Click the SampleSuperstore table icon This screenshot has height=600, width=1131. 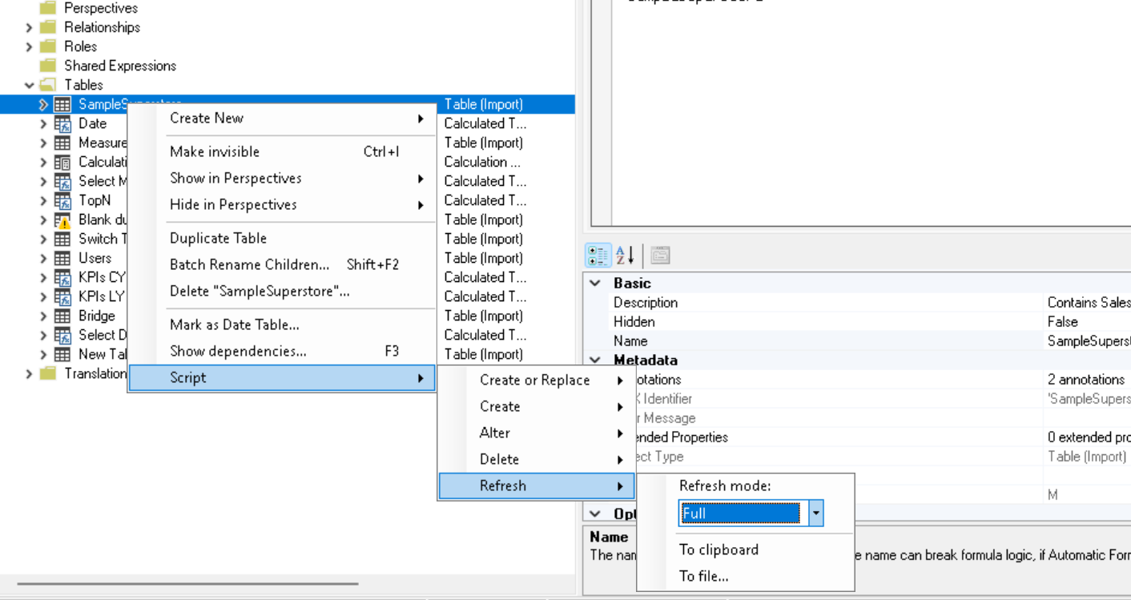(62, 104)
